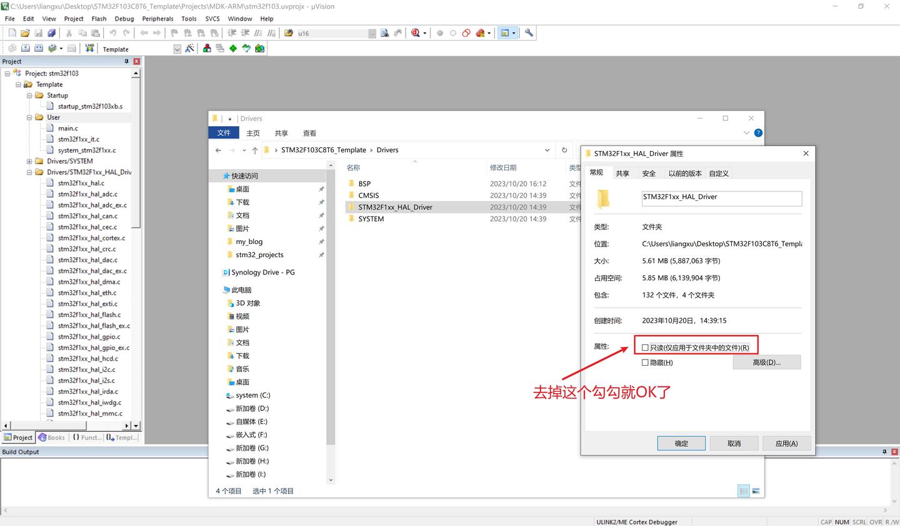
Task: Open main.c from the User folder
Action: [67, 128]
